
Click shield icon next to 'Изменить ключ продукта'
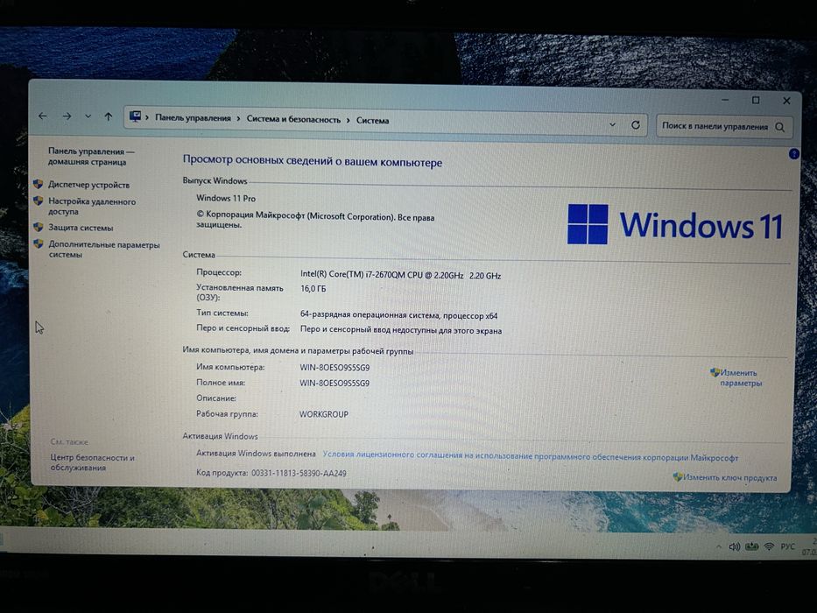coord(678,476)
